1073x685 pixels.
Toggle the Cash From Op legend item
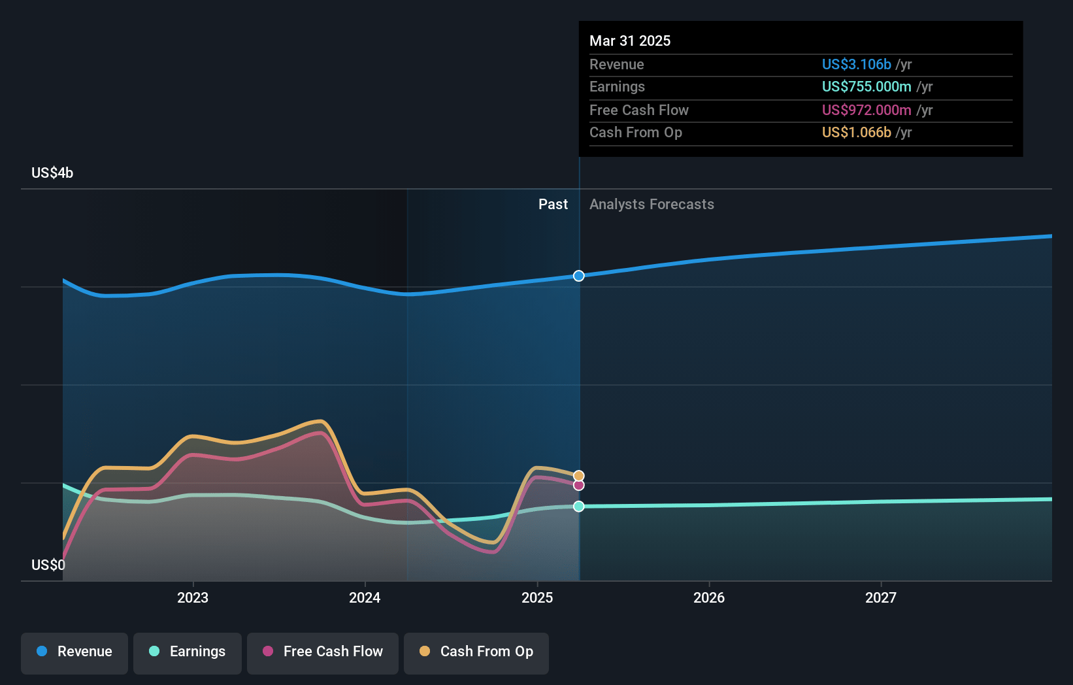point(476,652)
